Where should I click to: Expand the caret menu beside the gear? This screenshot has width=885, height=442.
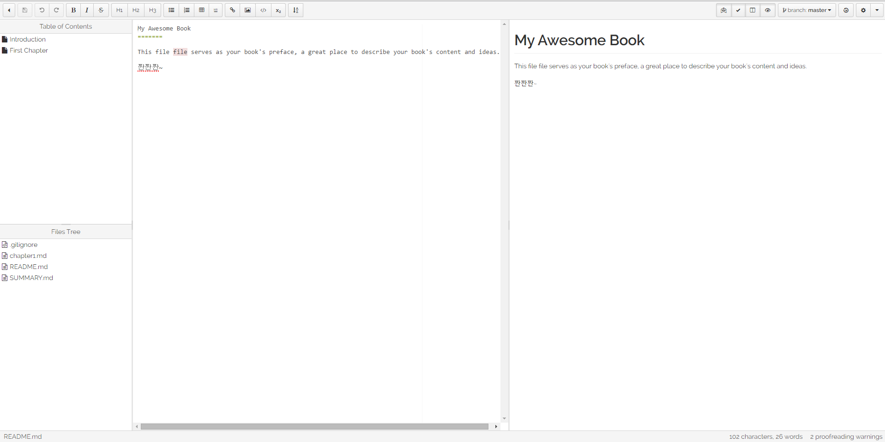click(877, 10)
